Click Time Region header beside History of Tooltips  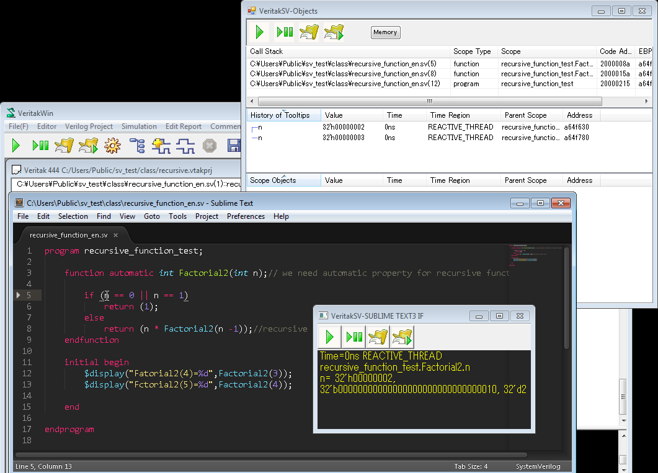tap(464, 115)
